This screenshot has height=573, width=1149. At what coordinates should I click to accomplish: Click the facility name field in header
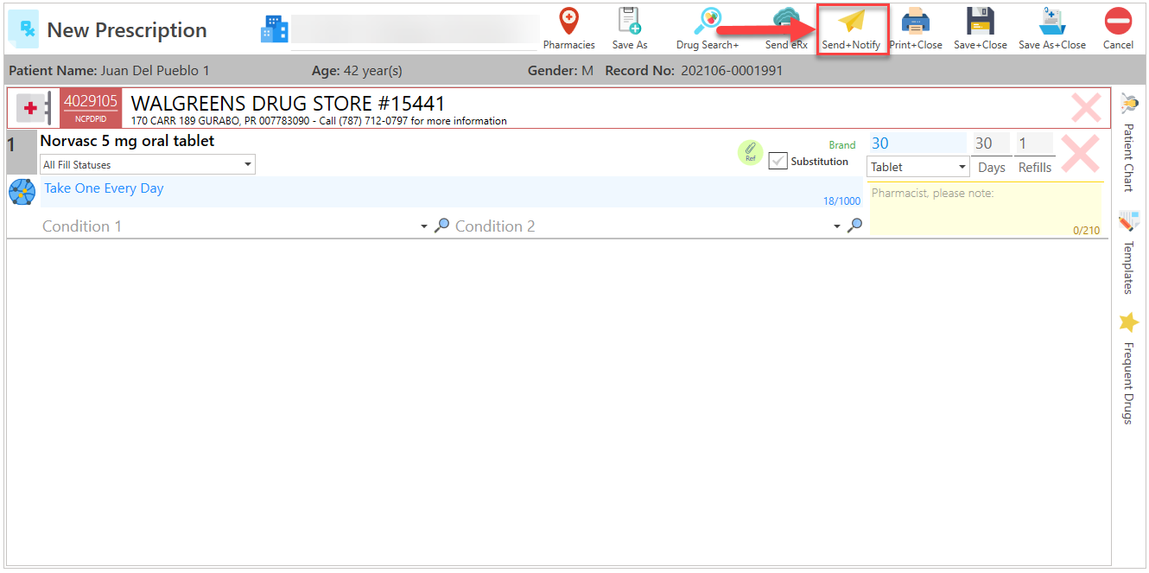click(415, 29)
